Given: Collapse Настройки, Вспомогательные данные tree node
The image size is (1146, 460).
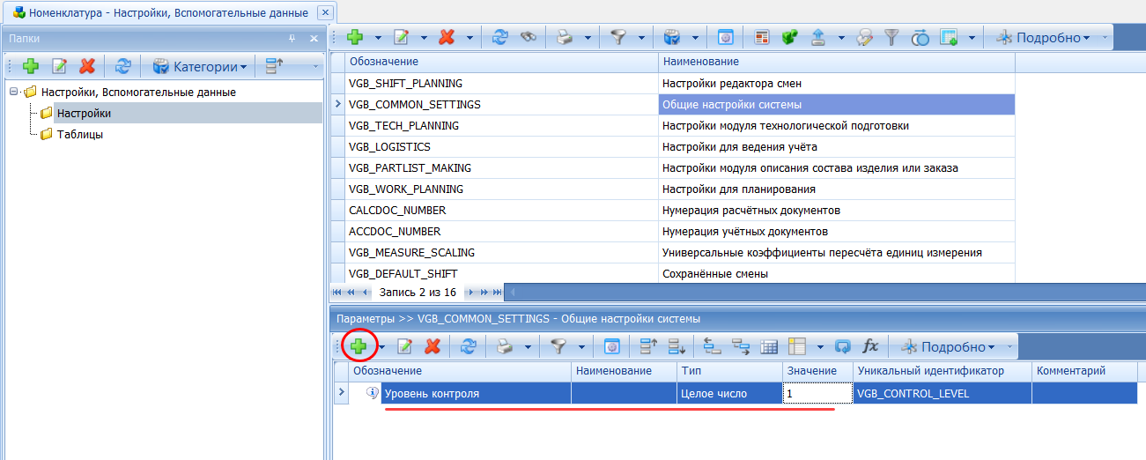Looking at the screenshot, I should (x=13, y=92).
